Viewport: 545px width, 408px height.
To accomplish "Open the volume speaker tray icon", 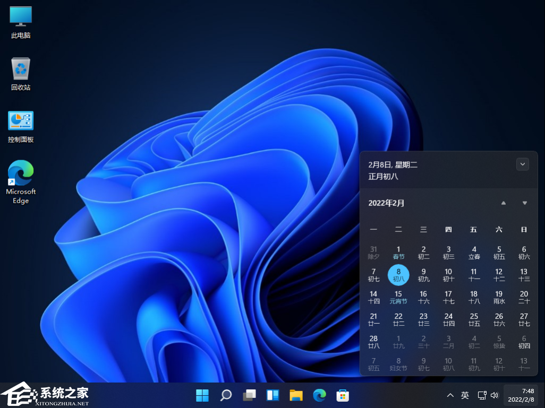I will coord(495,395).
